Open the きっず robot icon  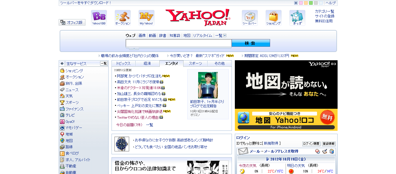[x=297, y=18]
